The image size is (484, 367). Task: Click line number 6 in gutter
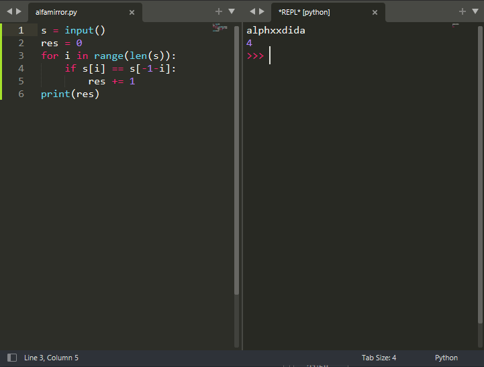click(21, 94)
